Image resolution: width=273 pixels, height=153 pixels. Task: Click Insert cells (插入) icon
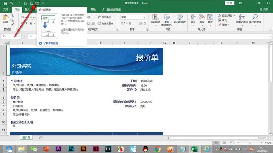point(193,20)
